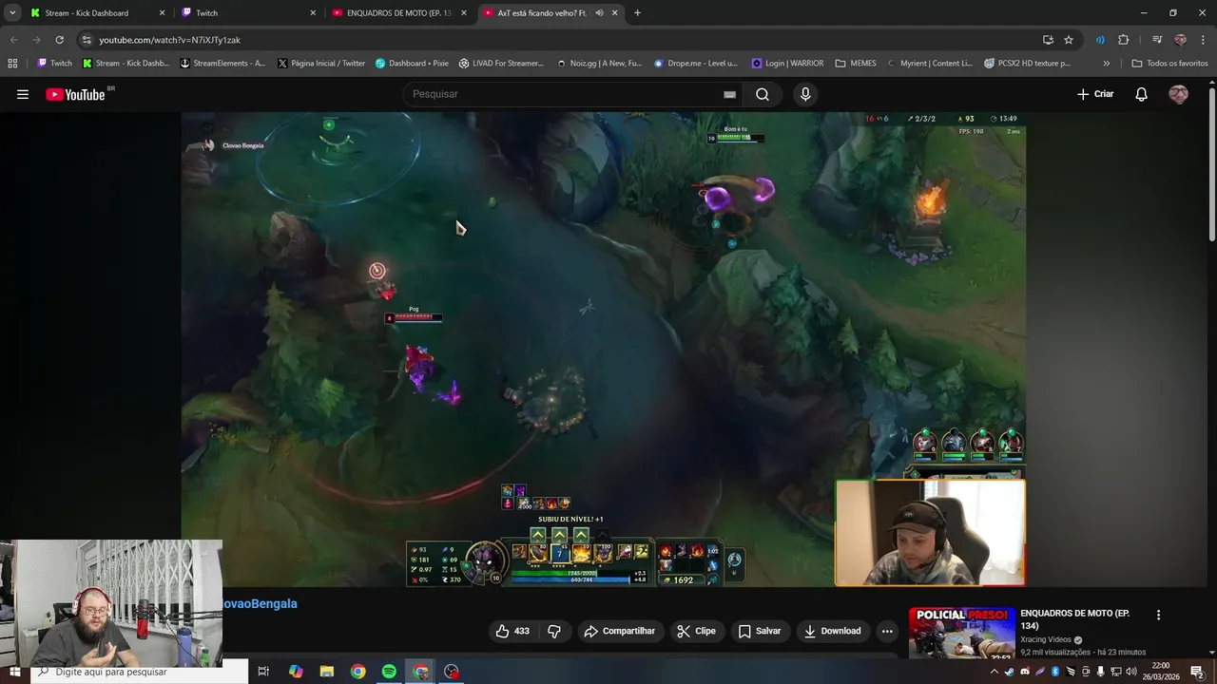
Task: Click the address bar URL
Action: (169, 40)
